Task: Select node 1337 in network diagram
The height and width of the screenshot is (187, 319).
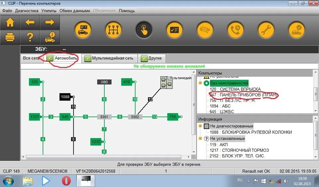Action: 35,117
